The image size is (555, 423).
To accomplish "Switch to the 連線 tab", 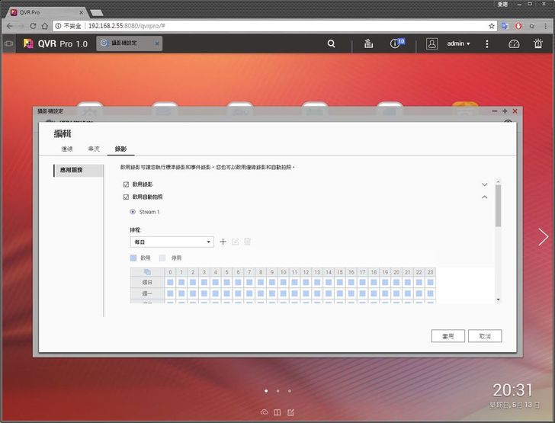I will click(67, 149).
